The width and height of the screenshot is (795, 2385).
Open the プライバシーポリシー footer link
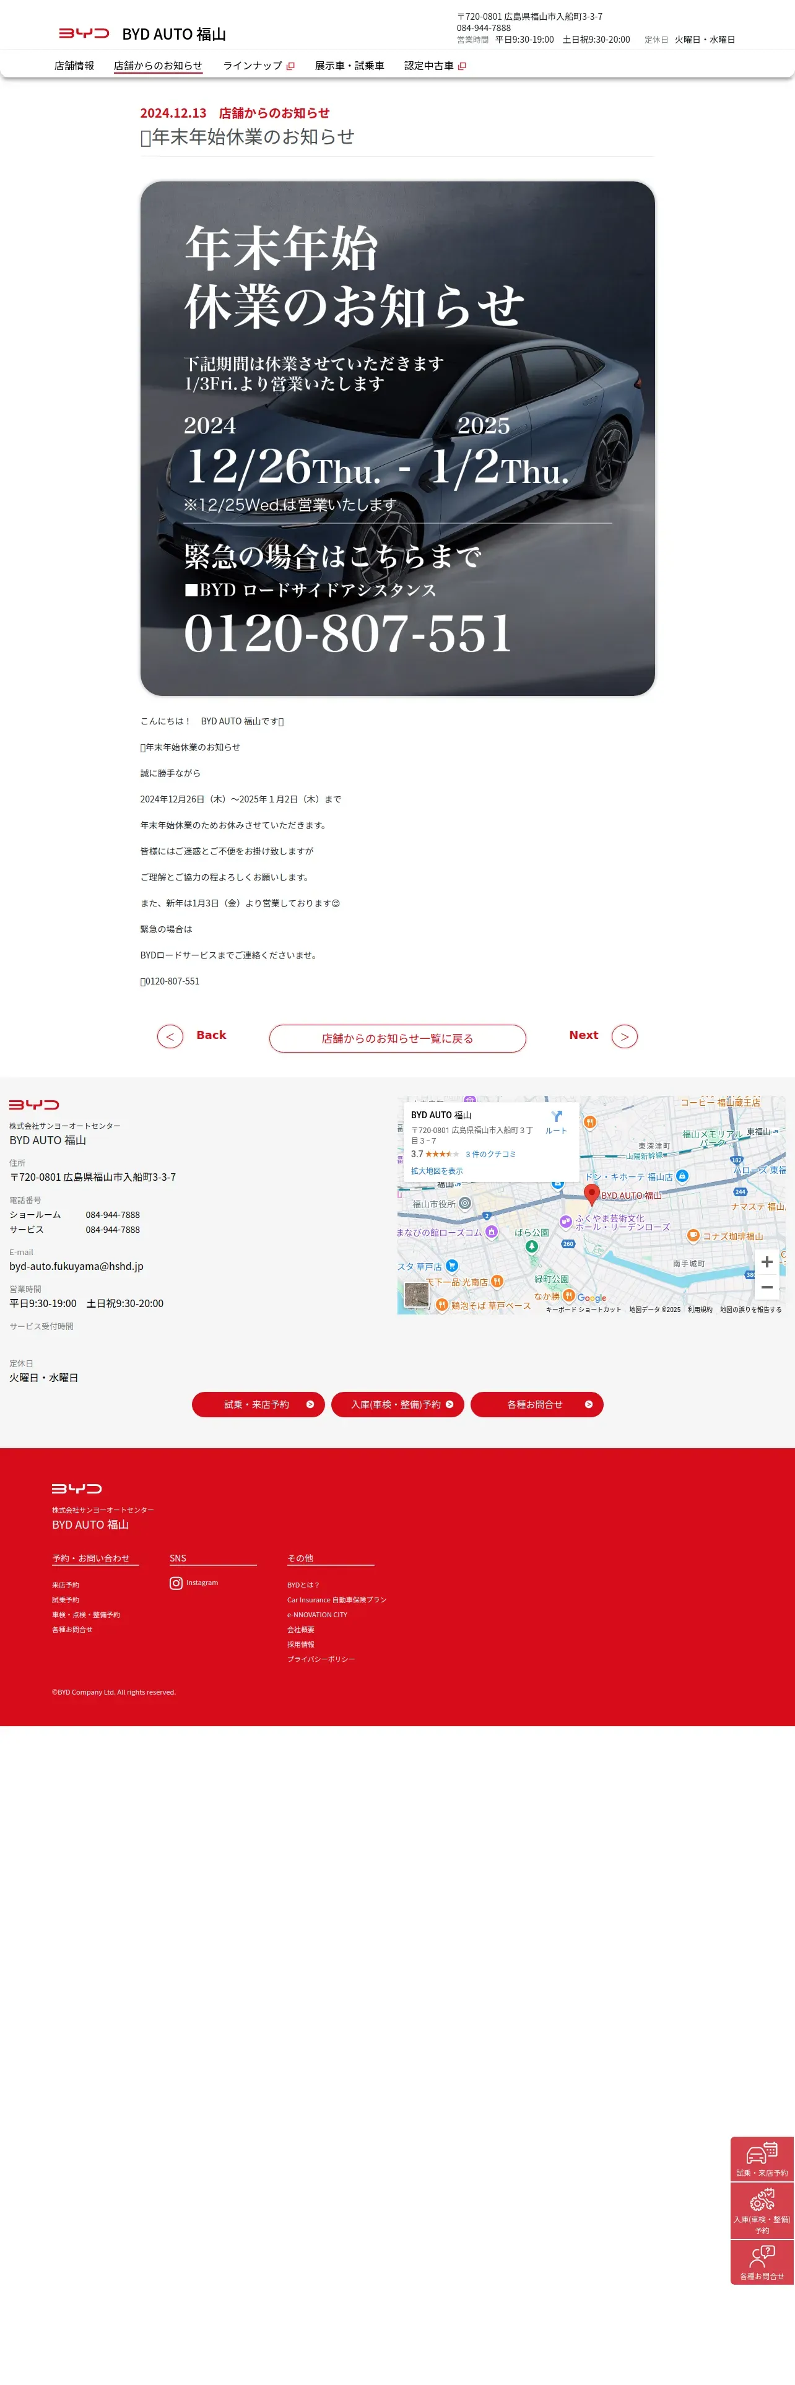[321, 1659]
